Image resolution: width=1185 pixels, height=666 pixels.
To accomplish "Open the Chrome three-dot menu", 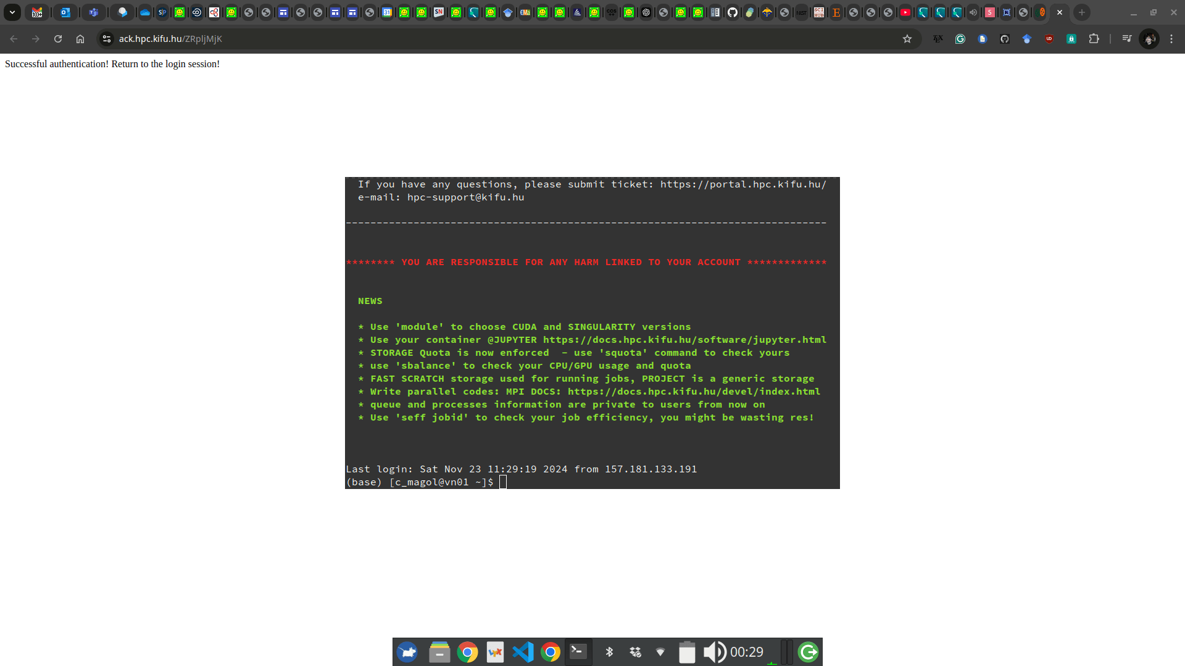I will click(1171, 39).
